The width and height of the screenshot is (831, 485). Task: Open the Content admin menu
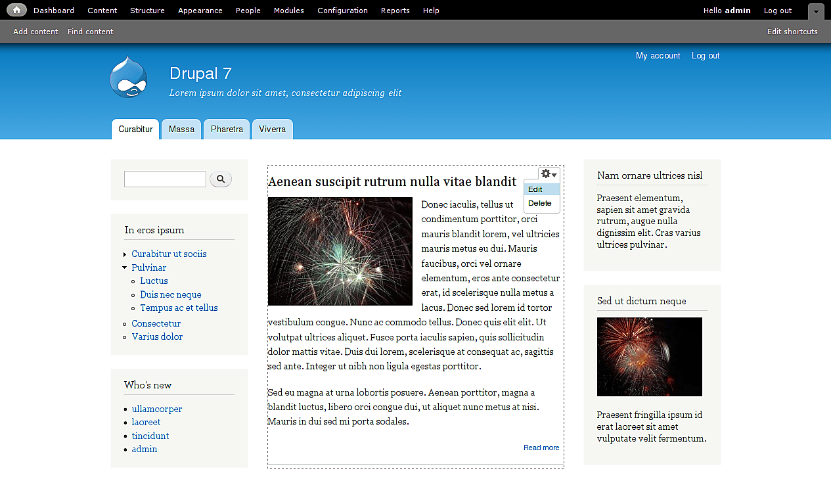coord(102,11)
